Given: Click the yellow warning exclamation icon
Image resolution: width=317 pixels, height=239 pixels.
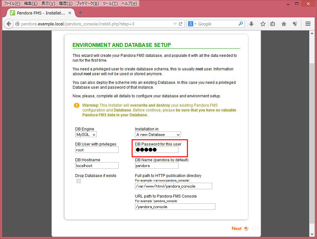Looking at the screenshot, I should point(77,105).
